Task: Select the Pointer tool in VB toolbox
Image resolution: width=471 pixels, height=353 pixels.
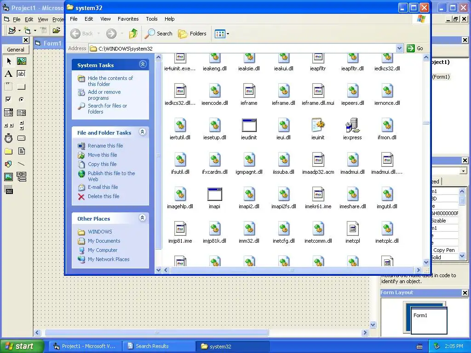Action: click(x=9, y=61)
